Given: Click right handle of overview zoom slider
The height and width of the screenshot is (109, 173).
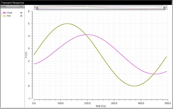Looking at the screenshot, I should 164,7.
